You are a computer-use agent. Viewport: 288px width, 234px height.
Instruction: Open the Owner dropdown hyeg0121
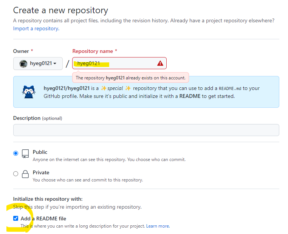tap(38, 64)
